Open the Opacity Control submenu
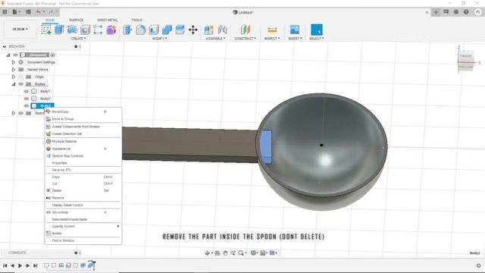485x273 pixels. click(x=83, y=226)
